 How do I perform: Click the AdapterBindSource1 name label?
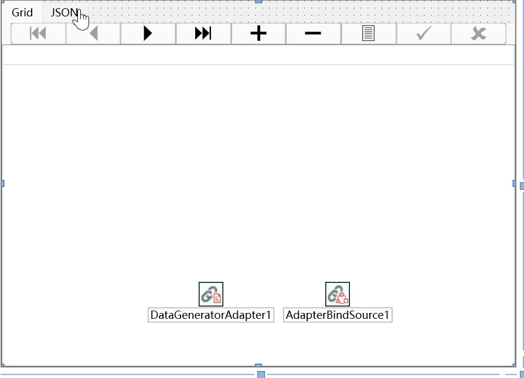(338, 315)
